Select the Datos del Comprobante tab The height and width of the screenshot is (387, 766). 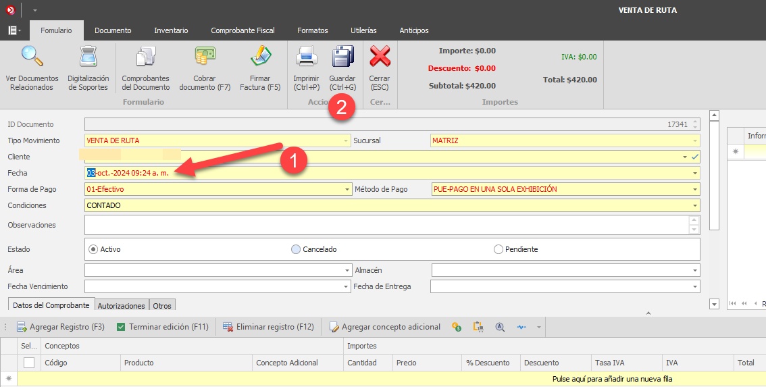point(51,305)
